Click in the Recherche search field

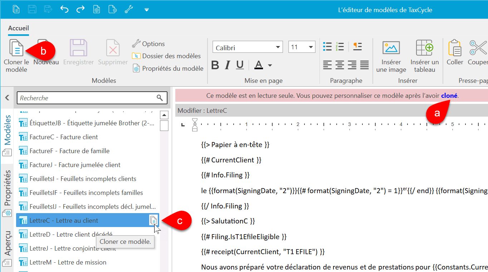point(88,98)
